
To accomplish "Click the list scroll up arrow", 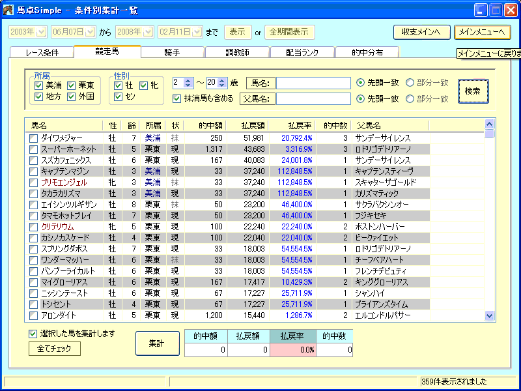I will pos(490,124).
